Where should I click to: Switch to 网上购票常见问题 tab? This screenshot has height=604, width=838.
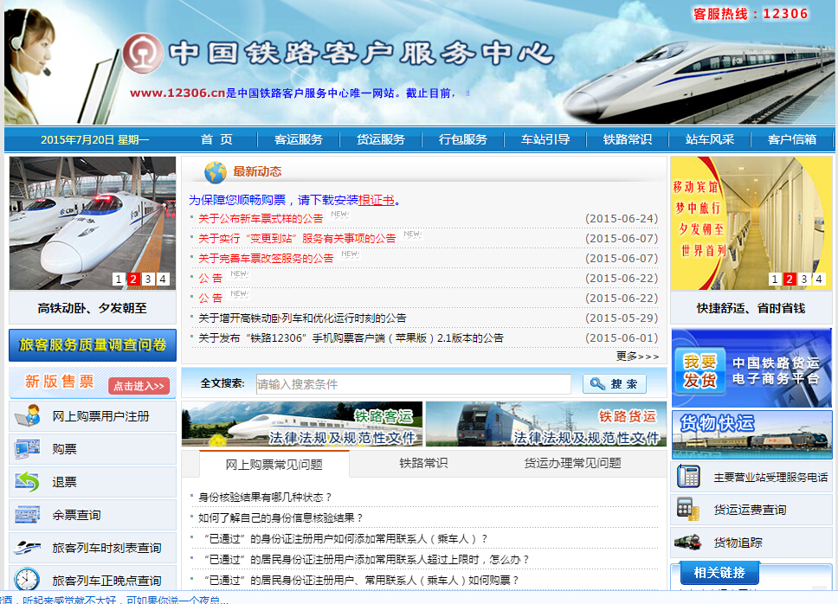(274, 464)
